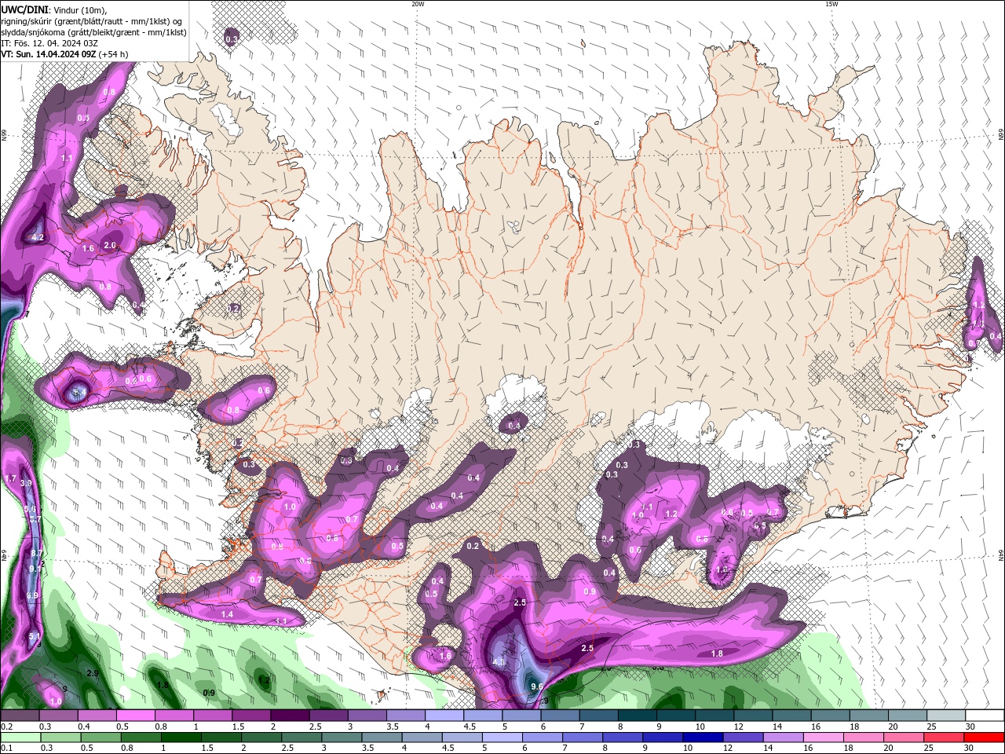
Task: Click the '15W' longitude label
Action: (x=831, y=4)
